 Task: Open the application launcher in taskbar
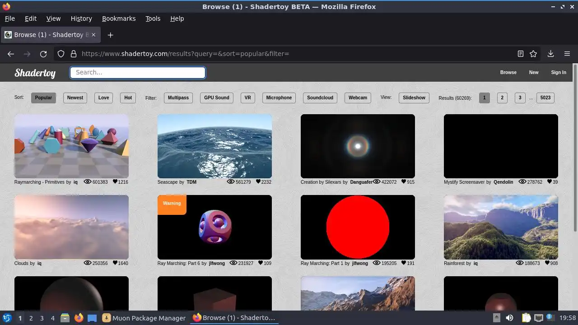[x=7, y=318]
